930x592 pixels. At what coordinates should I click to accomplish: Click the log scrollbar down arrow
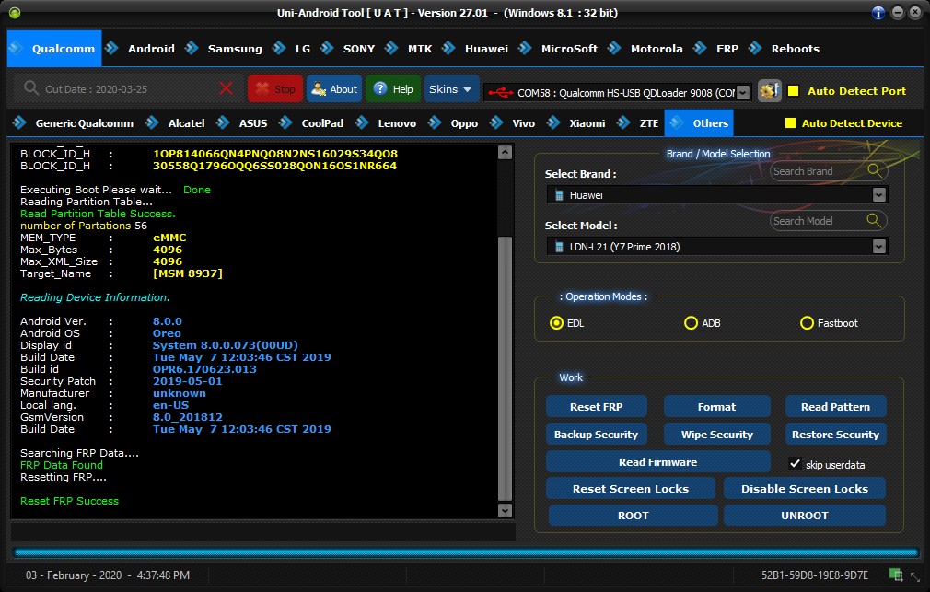[505, 510]
